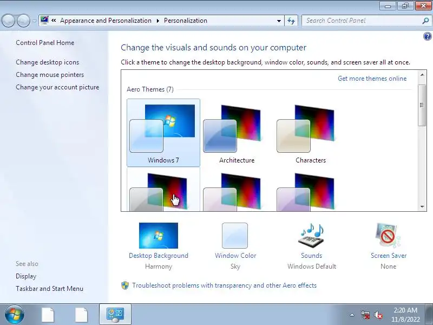Click Appearance and Personalization breadcrumb
Viewport: 433px width, 325px height.
(106, 21)
